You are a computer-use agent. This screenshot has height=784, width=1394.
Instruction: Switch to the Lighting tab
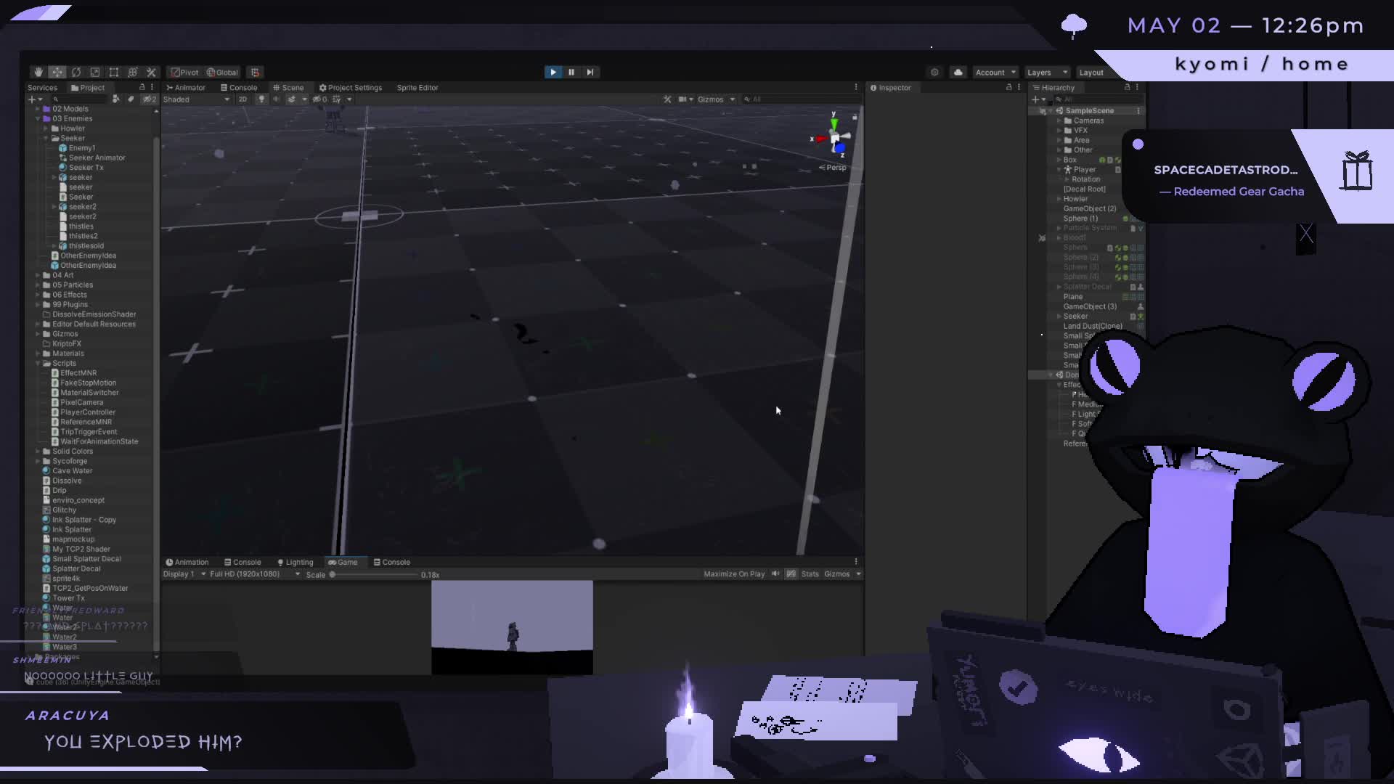pyautogui.click(x=295, y=562)
